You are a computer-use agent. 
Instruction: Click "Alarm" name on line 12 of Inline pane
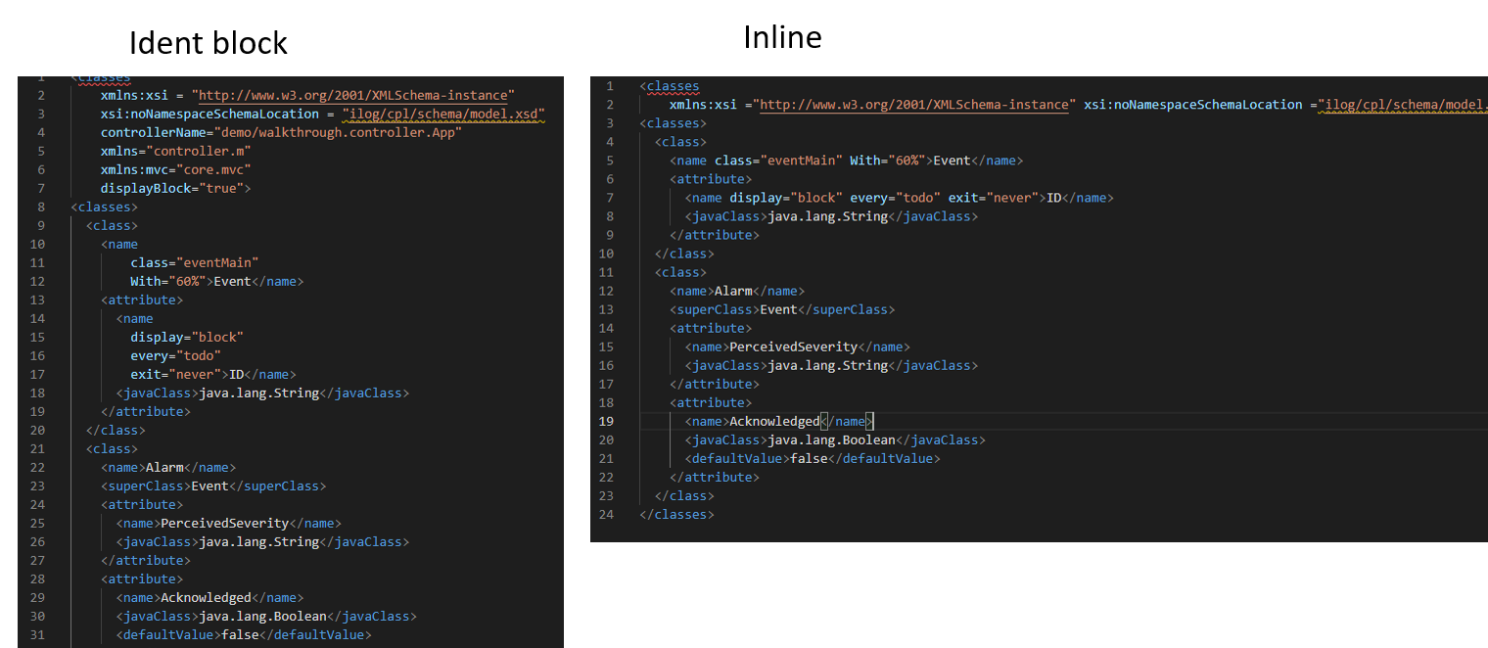pyautogui.click(x=733, y=291)
